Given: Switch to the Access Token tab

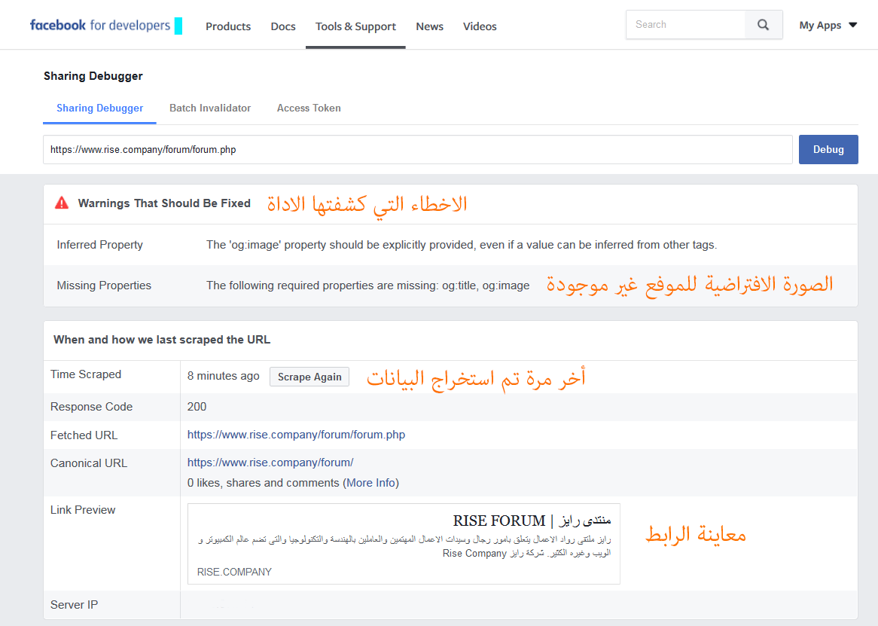Looking at the screenshot, I should click(x=309, y=108).
